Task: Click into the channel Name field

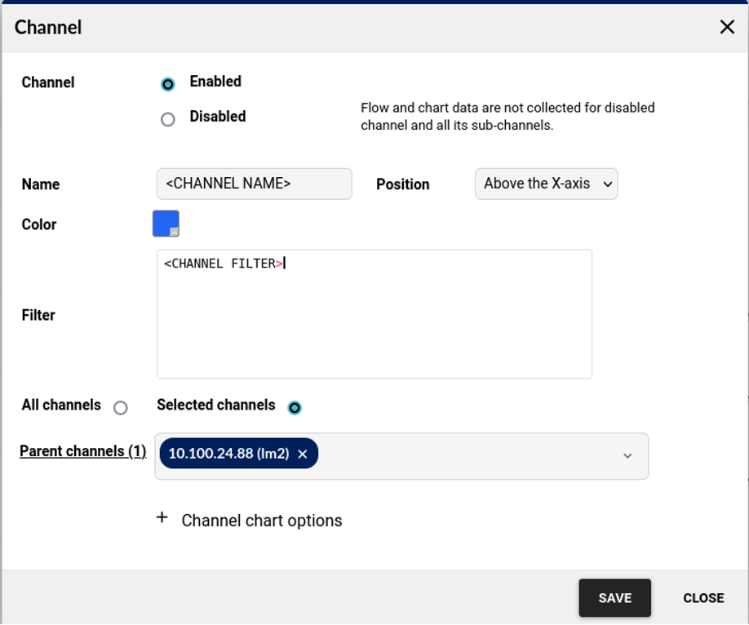Action: [254, 184]
